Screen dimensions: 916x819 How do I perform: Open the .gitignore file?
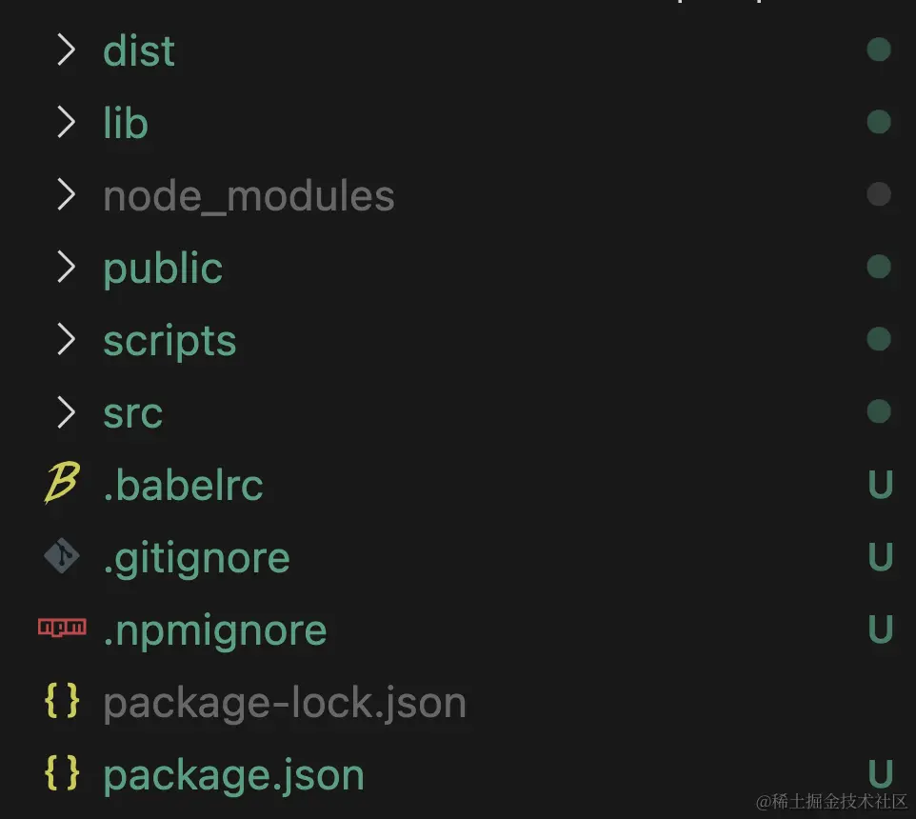pyautogui.click(x=196, y=558)
